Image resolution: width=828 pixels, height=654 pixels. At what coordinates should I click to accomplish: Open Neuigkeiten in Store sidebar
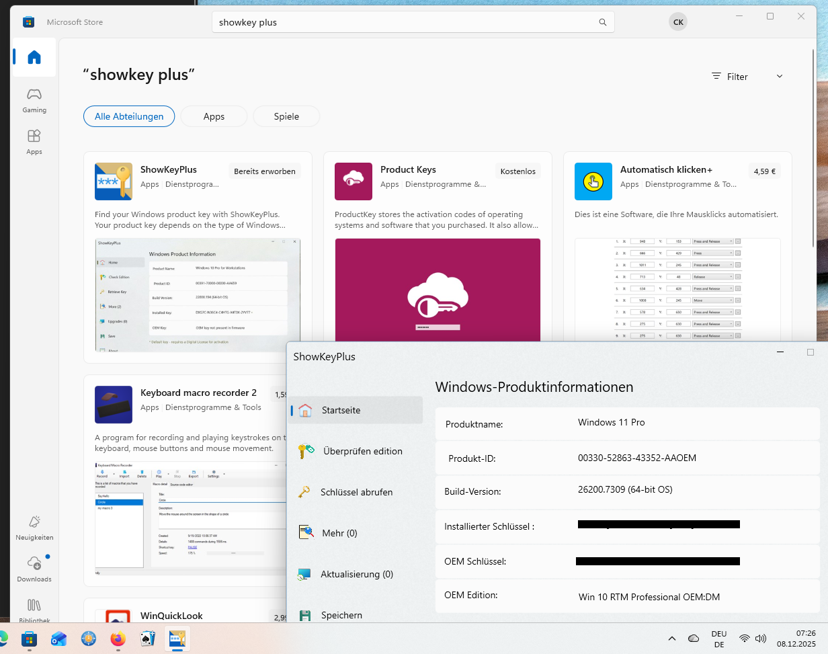point(34,528)
